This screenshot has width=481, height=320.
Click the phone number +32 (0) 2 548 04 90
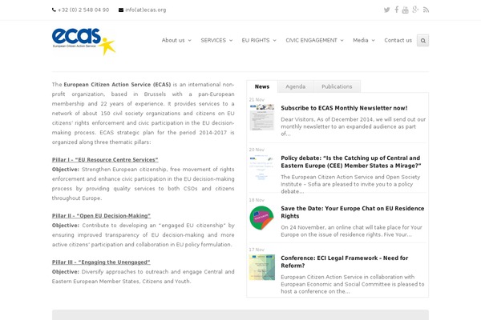point(83,10)
